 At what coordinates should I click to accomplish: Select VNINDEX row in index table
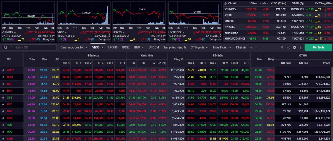[277, 9]
